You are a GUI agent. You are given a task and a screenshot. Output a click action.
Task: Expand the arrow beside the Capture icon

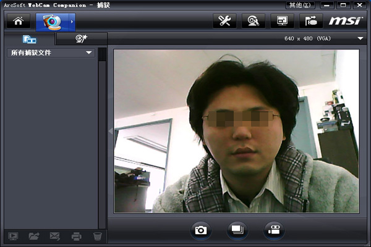pos(72,22)
